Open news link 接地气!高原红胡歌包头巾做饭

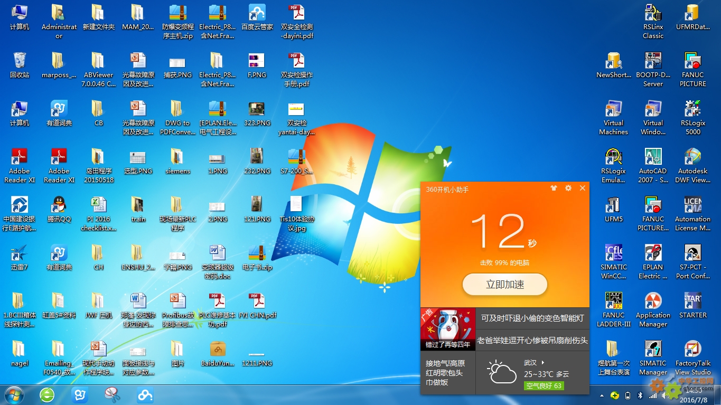pos(445,372)
